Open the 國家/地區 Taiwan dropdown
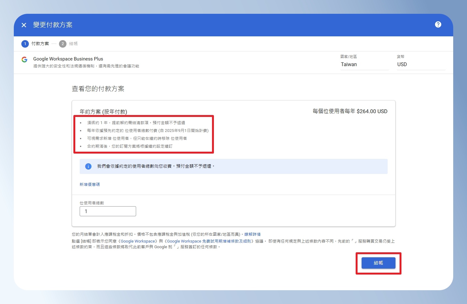Screen dimensions: 467x304 [365, 64]
